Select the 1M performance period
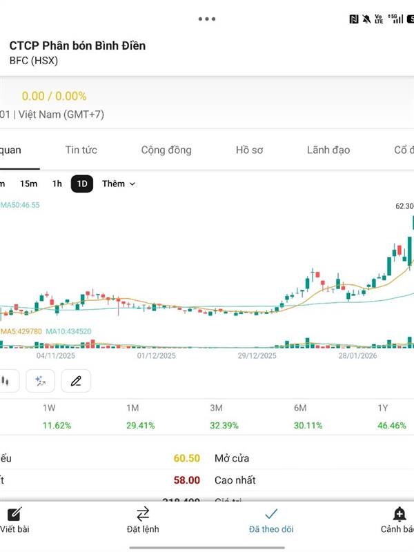 tap(133, 408)
